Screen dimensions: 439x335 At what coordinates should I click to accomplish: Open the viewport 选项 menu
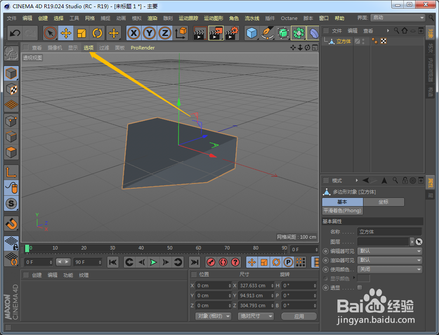(89, 48)
